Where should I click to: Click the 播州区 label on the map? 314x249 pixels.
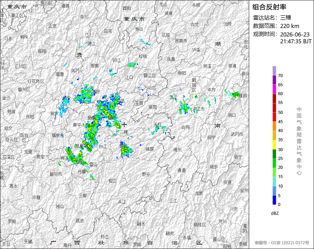24,89
